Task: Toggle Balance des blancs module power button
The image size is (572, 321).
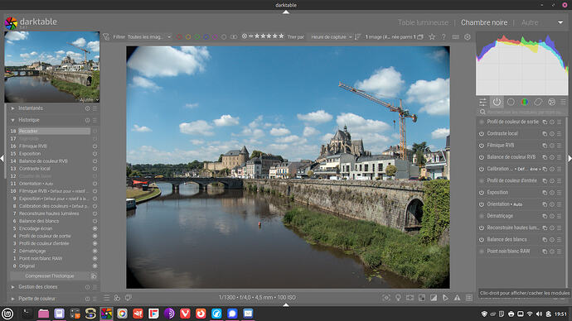Action: [482, 240]
